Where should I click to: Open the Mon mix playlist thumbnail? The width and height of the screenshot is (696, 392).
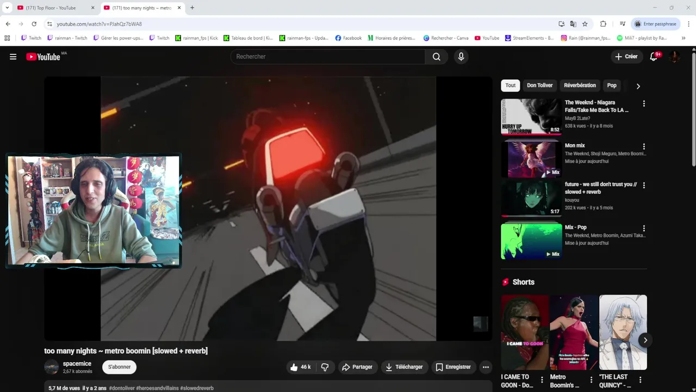(531, 160)
